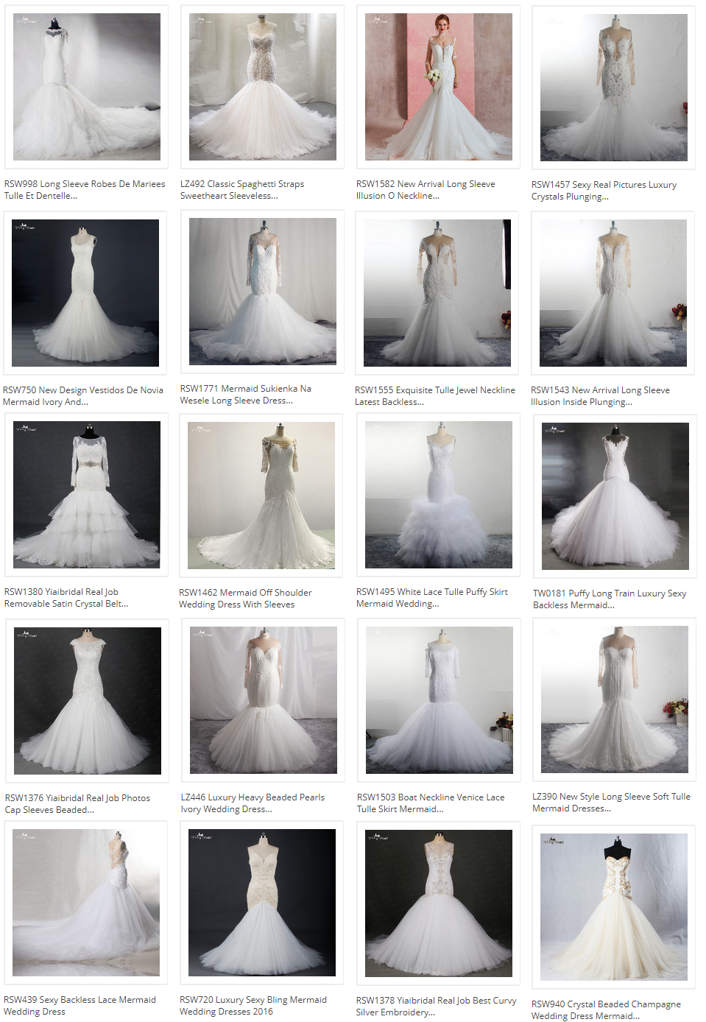
Task: Select the RSW750 New Design dress image
Action: coord(85,292)
